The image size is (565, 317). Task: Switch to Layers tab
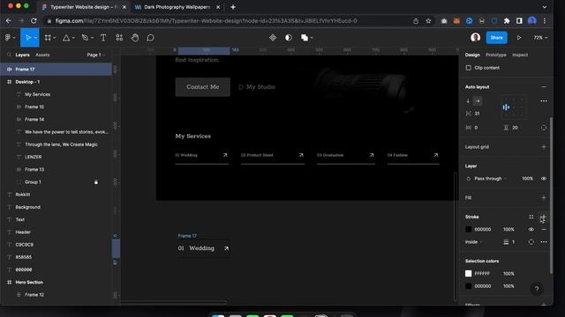[x=22, y=55]
